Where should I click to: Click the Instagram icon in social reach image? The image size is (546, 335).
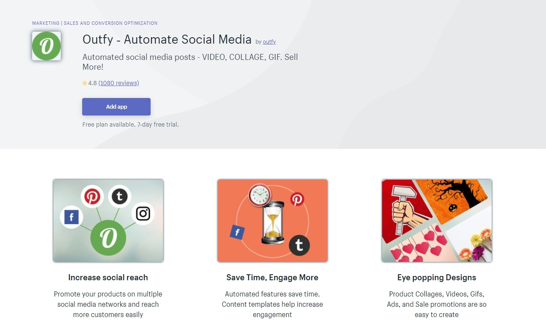[143, 213]
